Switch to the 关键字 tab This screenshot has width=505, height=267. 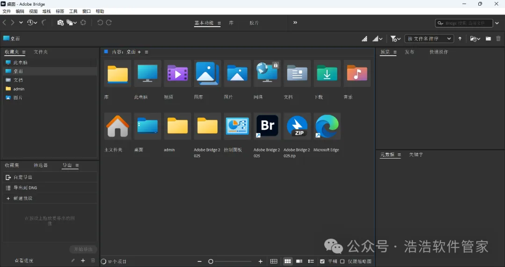416,155
